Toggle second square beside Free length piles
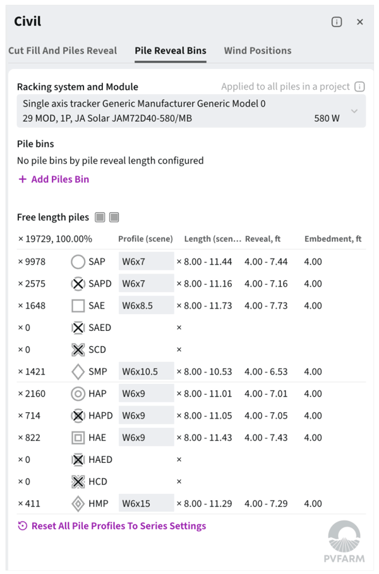 [114, 217]
